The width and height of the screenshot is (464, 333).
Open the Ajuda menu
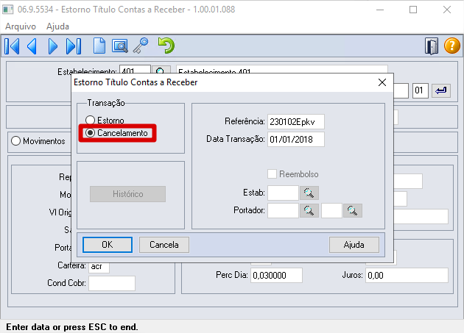(x=57, y=26)
